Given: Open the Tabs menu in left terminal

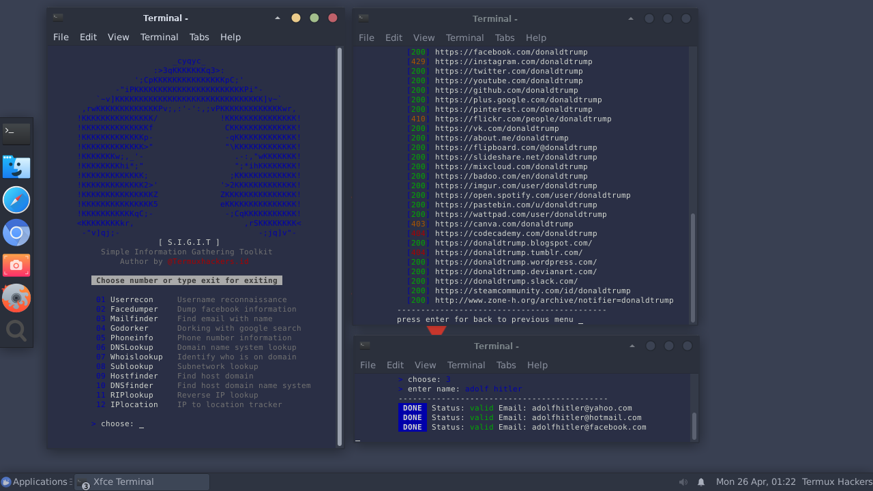Looking at the screenshot, I should coord(199,37).
